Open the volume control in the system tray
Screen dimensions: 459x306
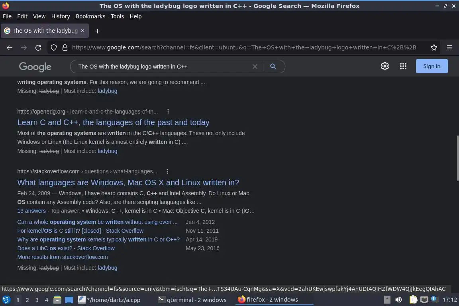click(x=398, y=300)
